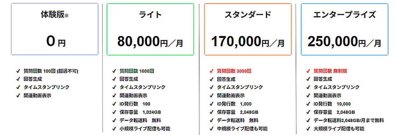Click タイムスタンプリンク under the ライト plan
Image resolution: width=398 pixels, height=137 pixels.
coord(142,87)
